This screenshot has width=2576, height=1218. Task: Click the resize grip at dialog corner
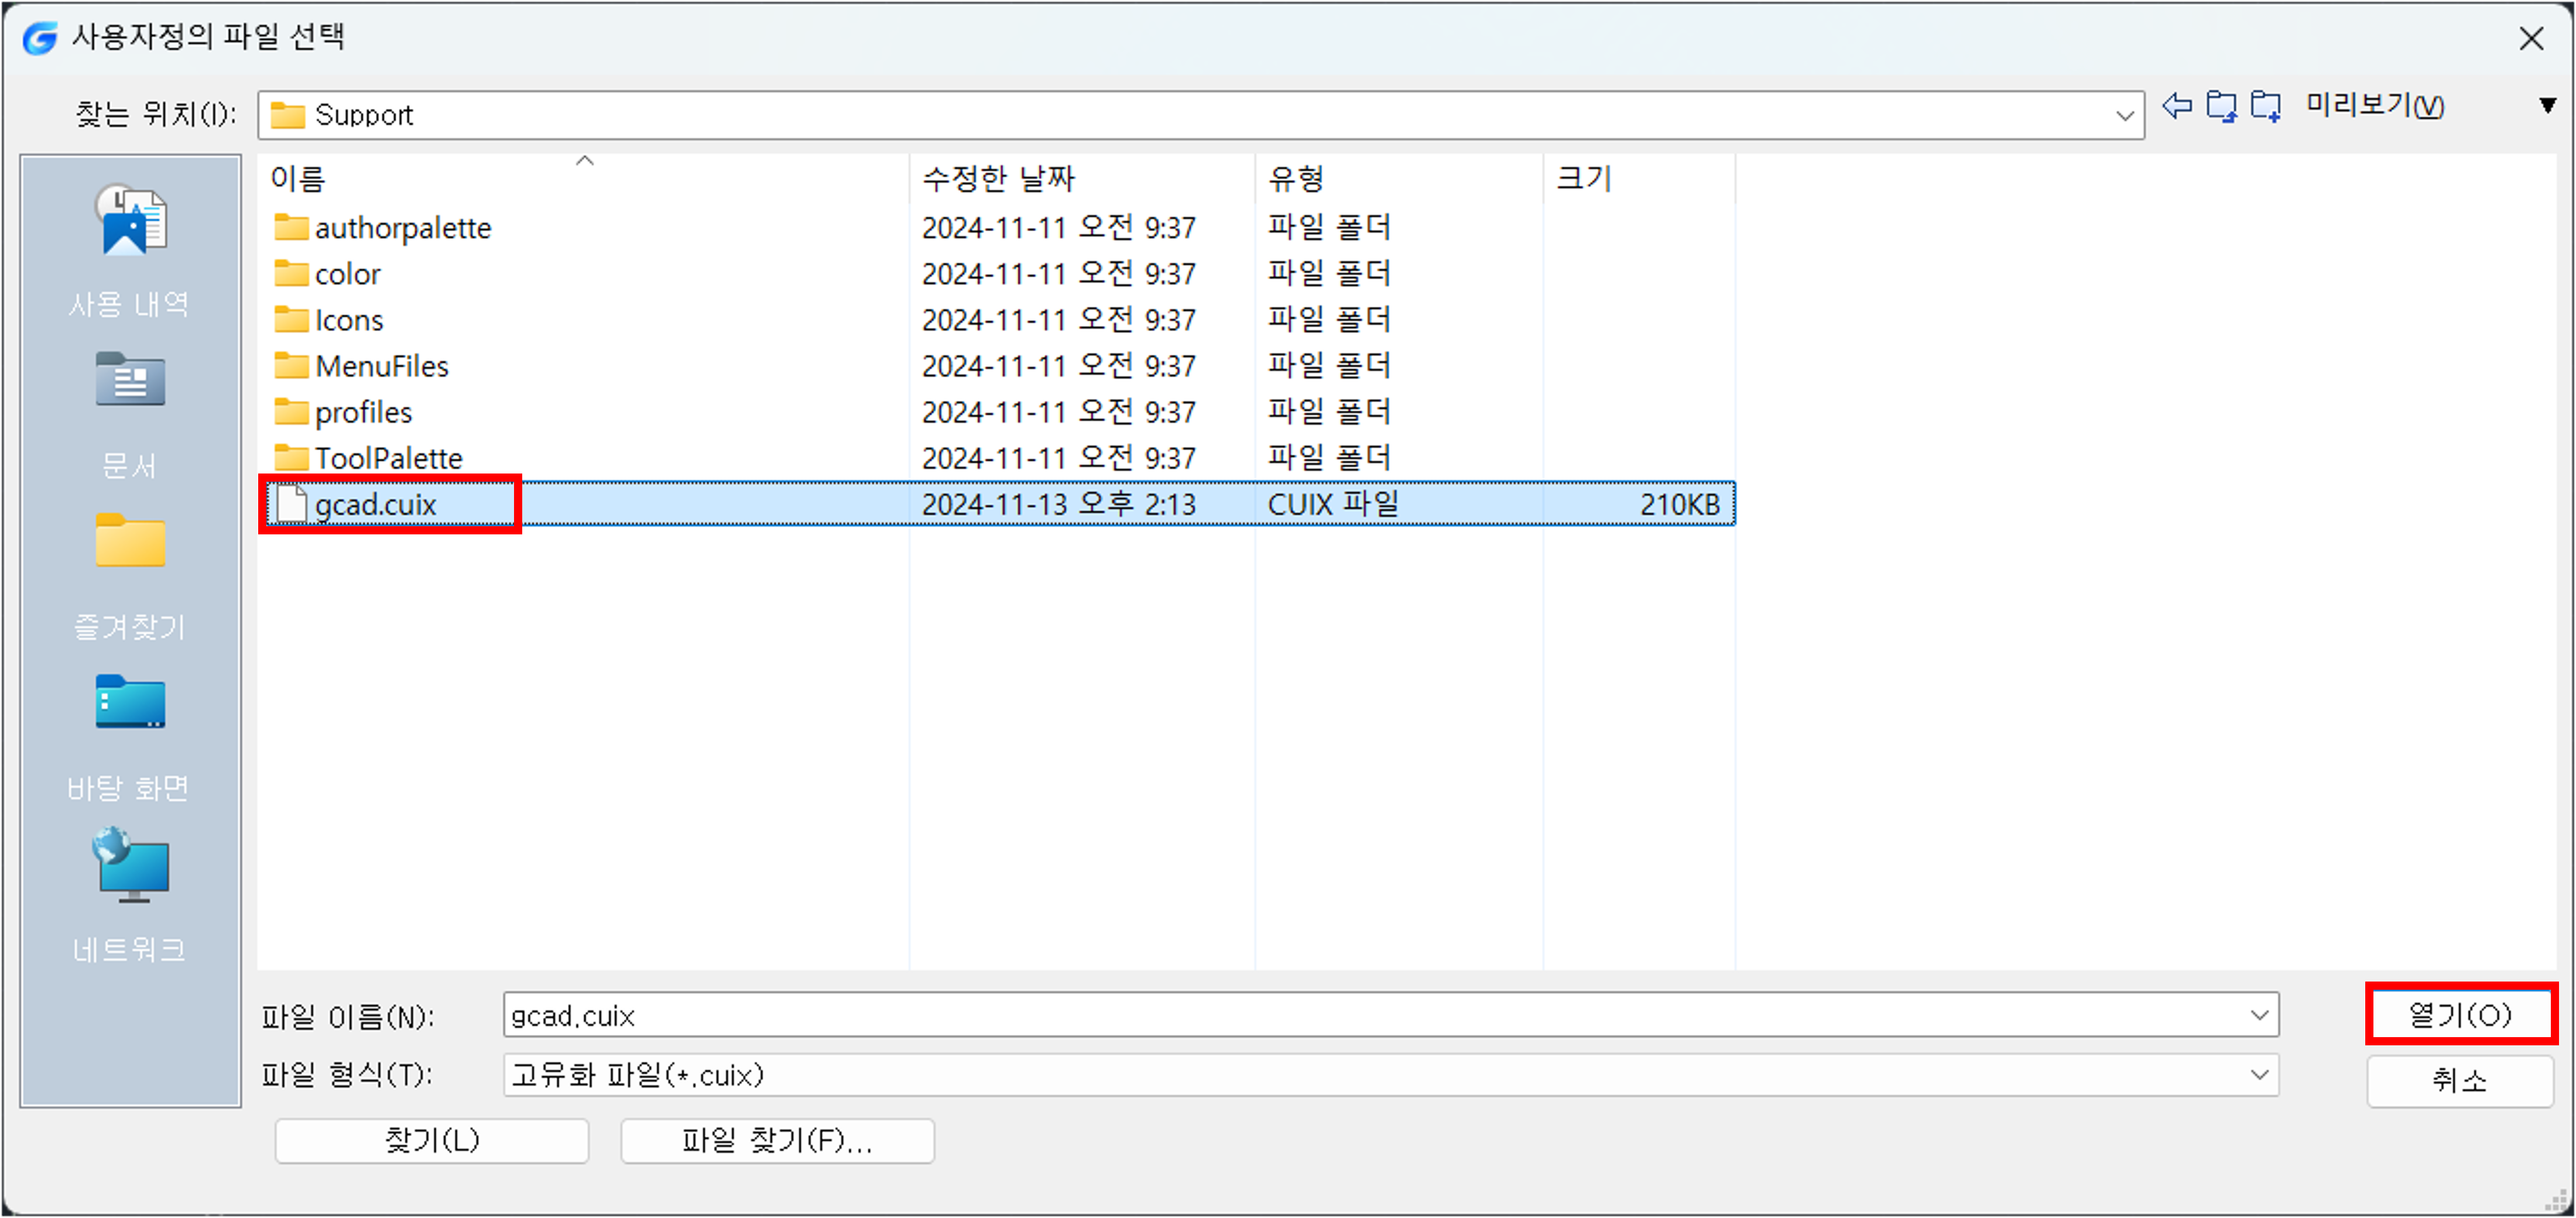tap(2555, 1199)
